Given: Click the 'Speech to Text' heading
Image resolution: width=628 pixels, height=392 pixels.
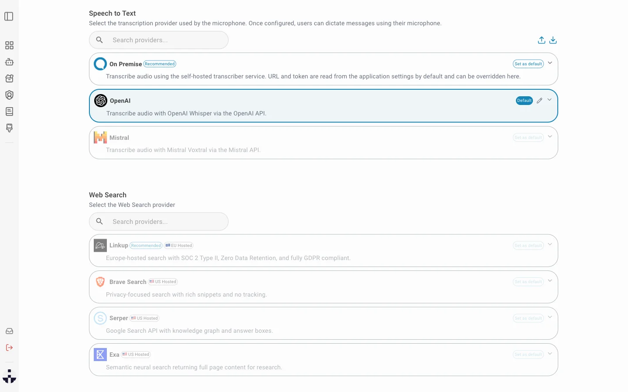Looking at the screenshot, I should point(113,14).
